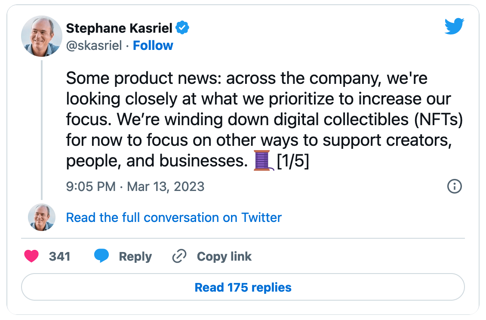Viewport: 486px width, 320px height.
Task: Open the Read 175 replies button
Action: point(243,287)
